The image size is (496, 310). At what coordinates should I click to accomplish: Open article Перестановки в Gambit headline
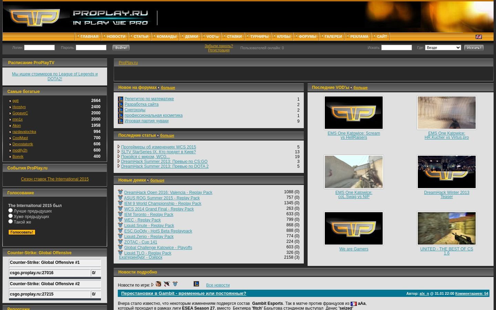pyautogui.click(x=184, y=293)
